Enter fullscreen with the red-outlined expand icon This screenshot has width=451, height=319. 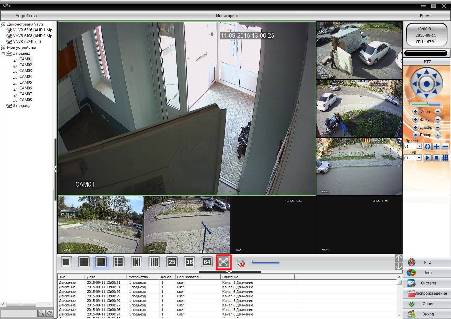[224, 262]
